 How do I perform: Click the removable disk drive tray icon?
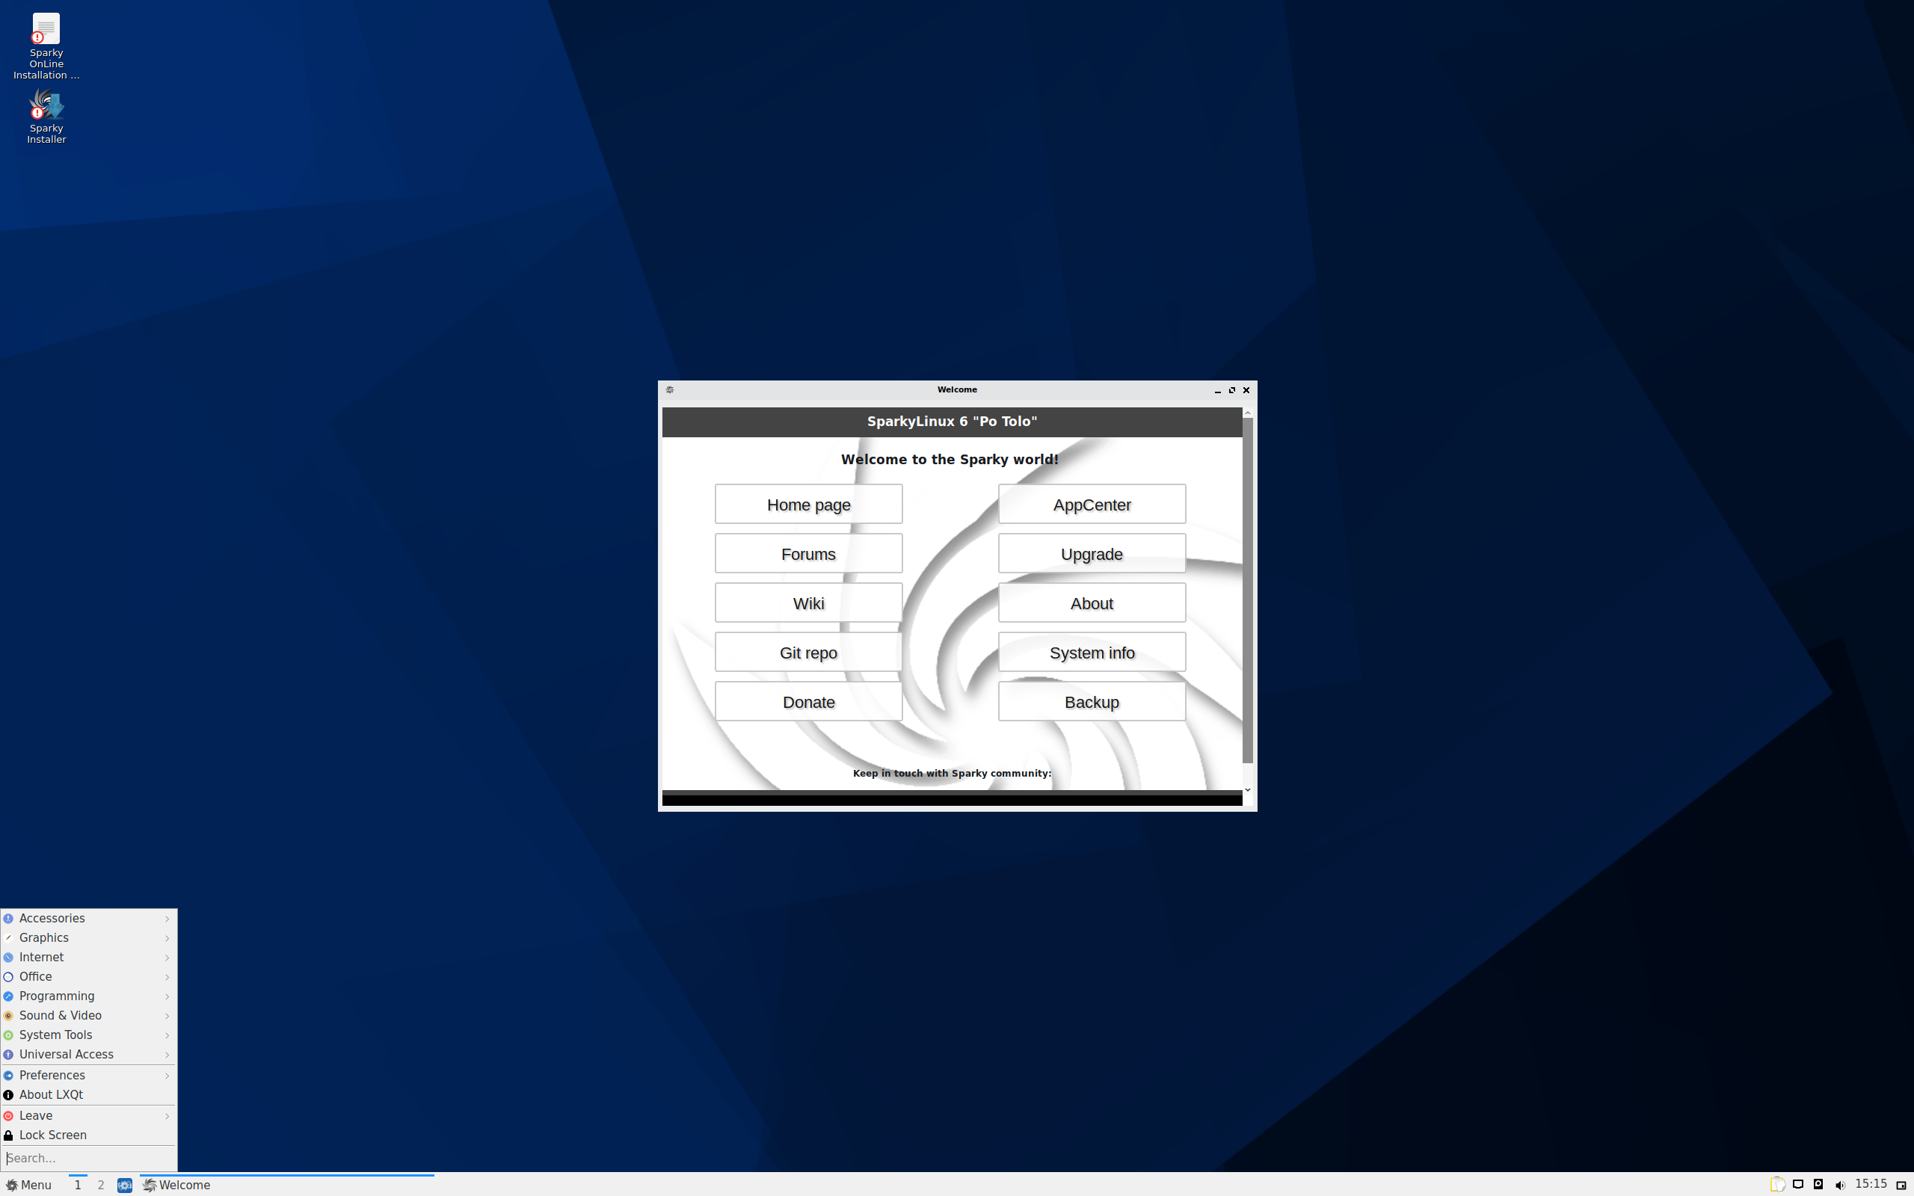(x=1818, y=1184)
